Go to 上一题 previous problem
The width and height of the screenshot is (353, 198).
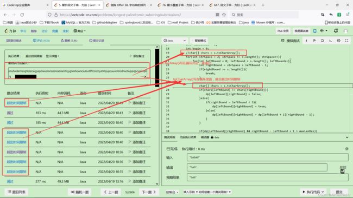point(111,192)
